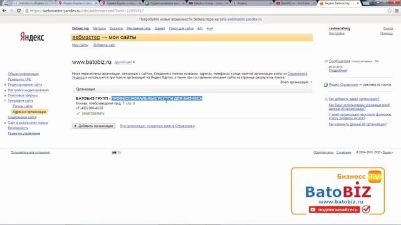Click the green padlock in address bar

[27, 11]
